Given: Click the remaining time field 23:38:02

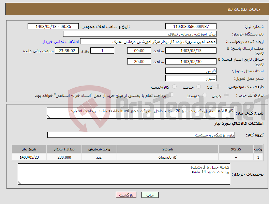Looking at the screenshot, I should 67,50.
